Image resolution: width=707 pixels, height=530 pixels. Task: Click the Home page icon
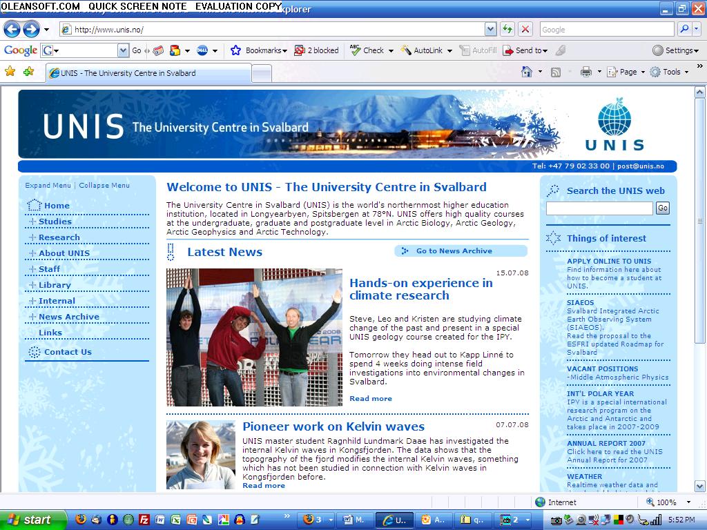[527, 72]
